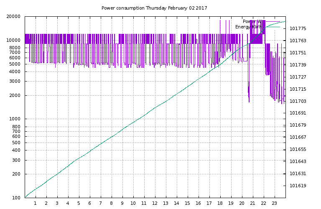The width and height of the screenshot is (321, 209).
Task: Click the right axis label '101763'
Action: click(x=298, y=41)
